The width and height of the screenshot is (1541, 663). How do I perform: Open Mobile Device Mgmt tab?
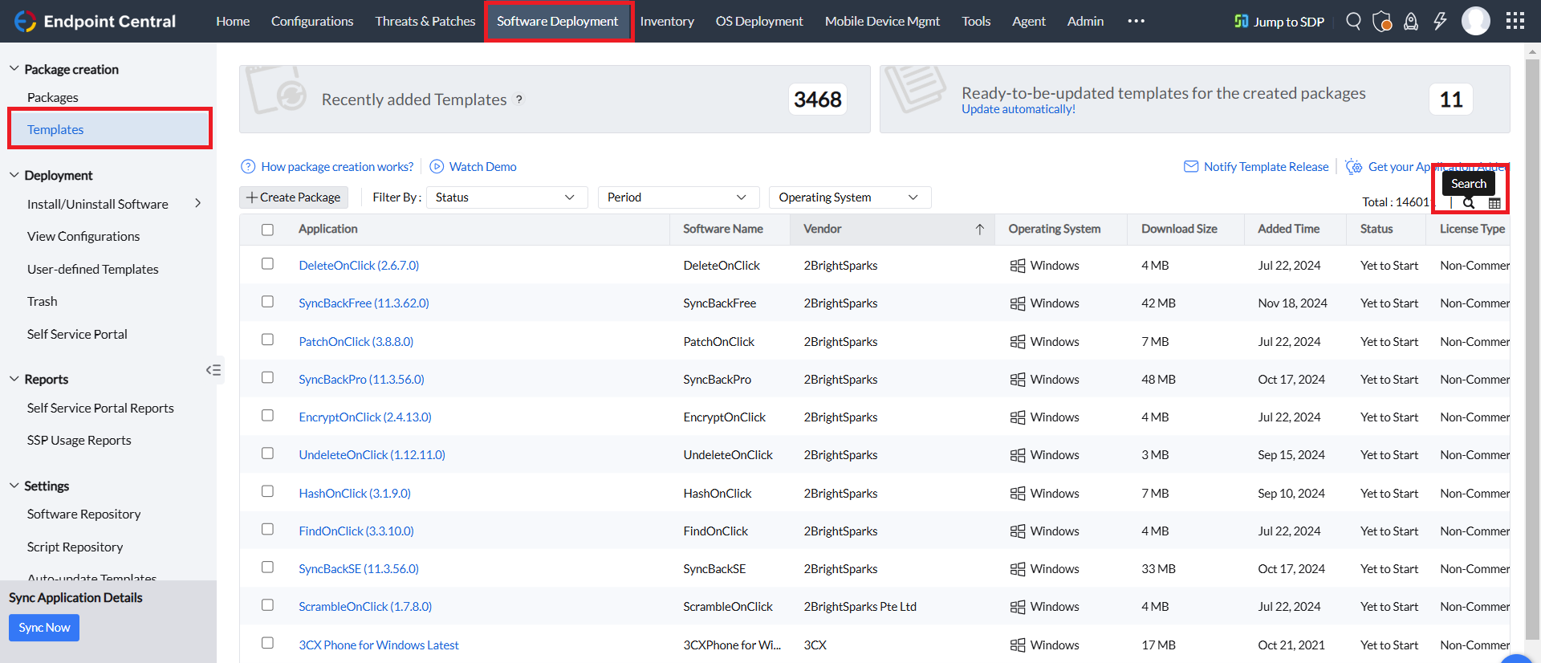point(882,21)
